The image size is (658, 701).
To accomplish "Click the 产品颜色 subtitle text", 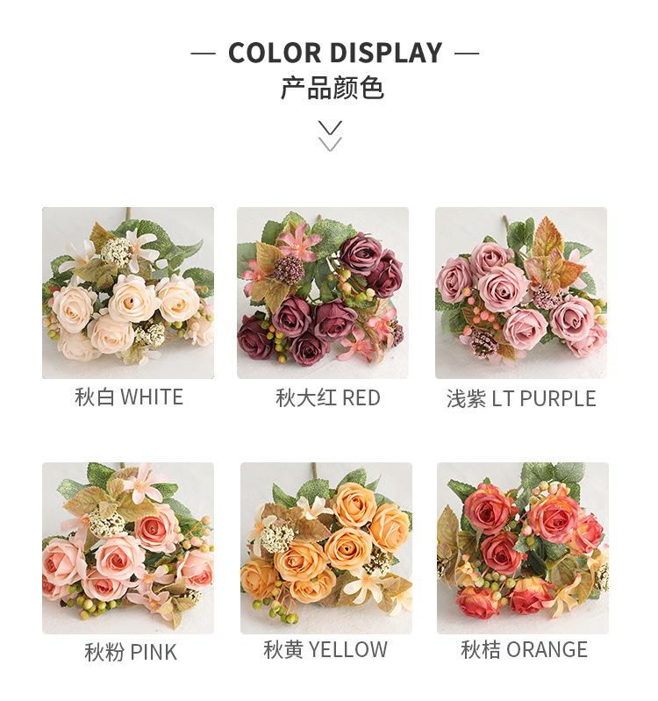I will (333, 88).
